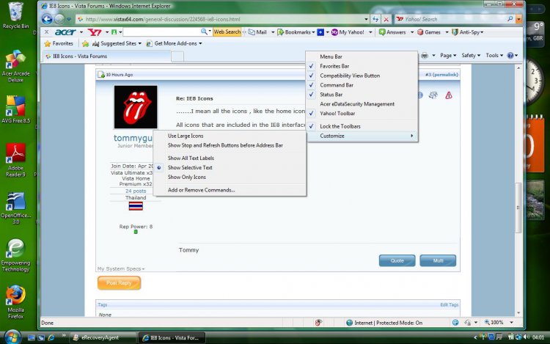This screenshot has width=550, height=344.
Task: Choose Add or Remove Commands...
Action: [230, 190]
